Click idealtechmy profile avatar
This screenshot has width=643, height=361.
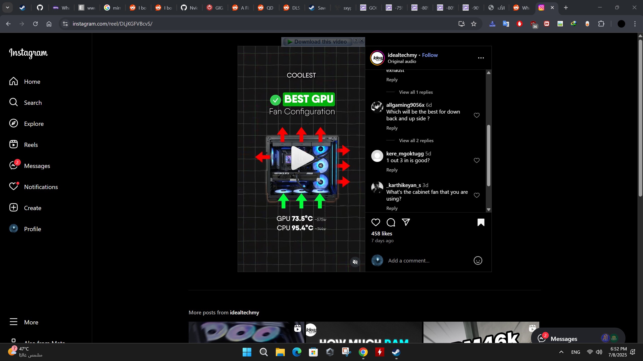click(x=377, y=58)
